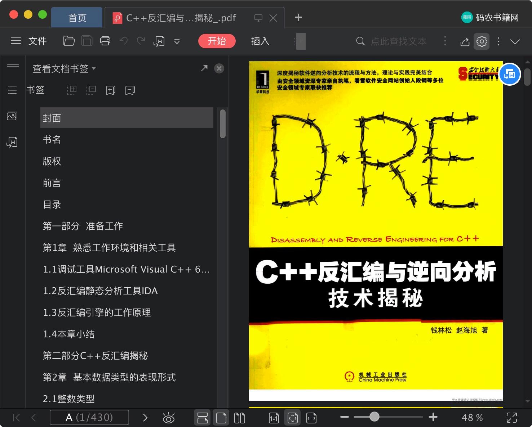Go to the first page button
The image size is (532, 427).
pos(16,418)
